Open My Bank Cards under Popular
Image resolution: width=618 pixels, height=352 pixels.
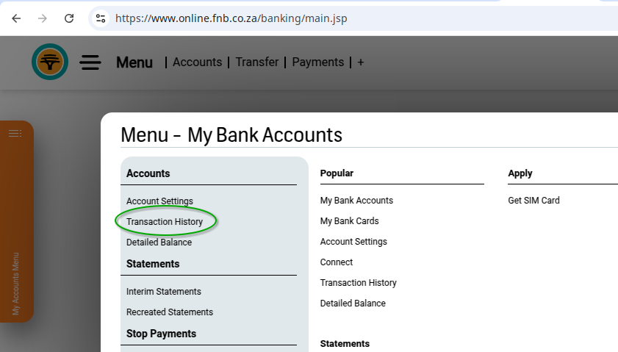[350, 221]
